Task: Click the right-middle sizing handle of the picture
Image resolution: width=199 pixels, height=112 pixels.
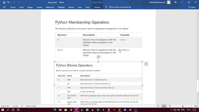Action: (142, 85)
